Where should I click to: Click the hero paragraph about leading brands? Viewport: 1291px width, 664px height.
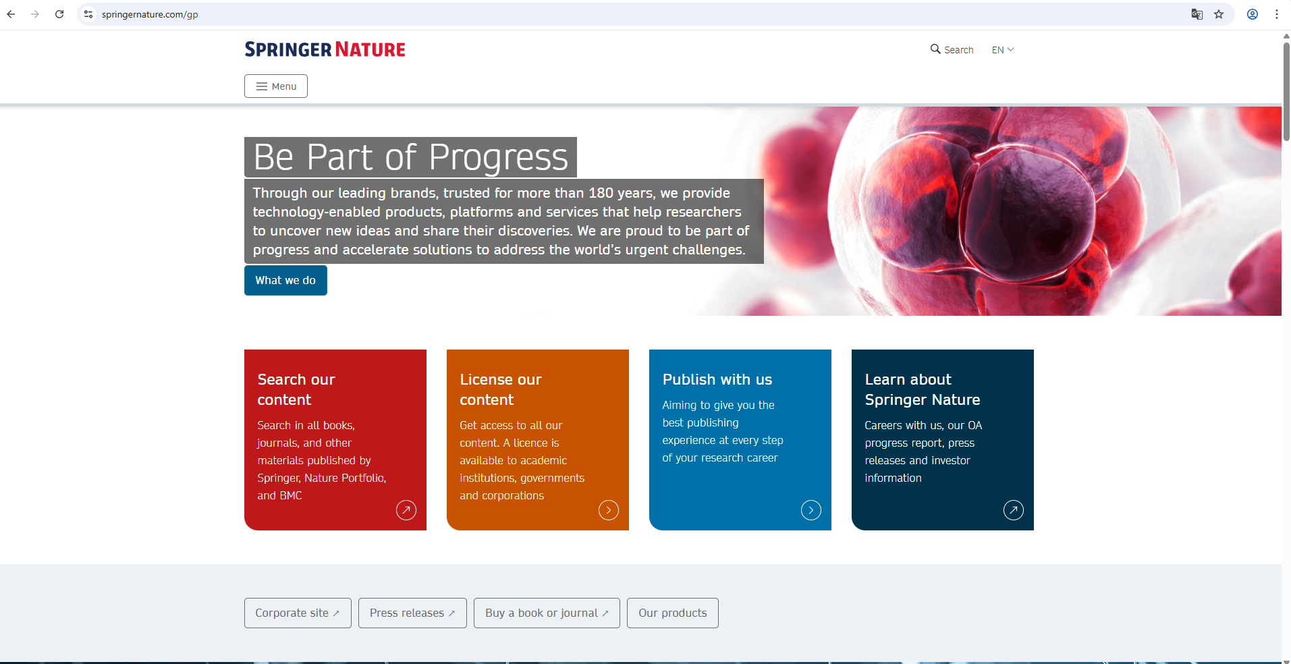coord(503,221)
